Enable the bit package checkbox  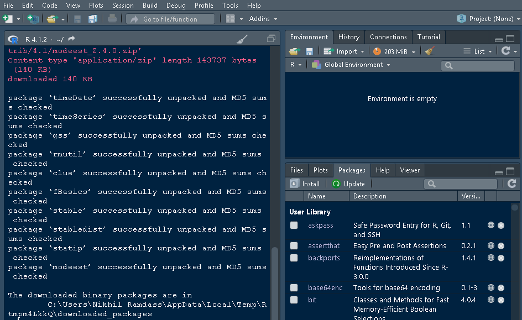294,300
